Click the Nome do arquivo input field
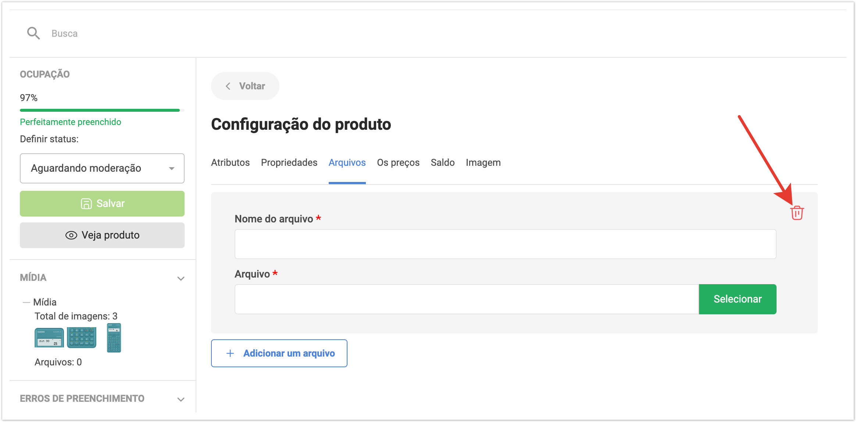The height and width of the screenshot is (422, 856). [x=505, y=244]
